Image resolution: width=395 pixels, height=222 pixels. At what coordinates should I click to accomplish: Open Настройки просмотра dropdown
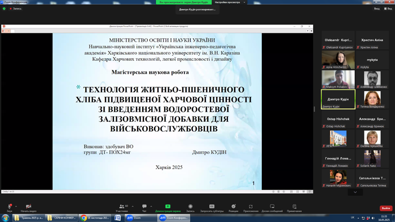pyautogui.click(x=230, y=2)
